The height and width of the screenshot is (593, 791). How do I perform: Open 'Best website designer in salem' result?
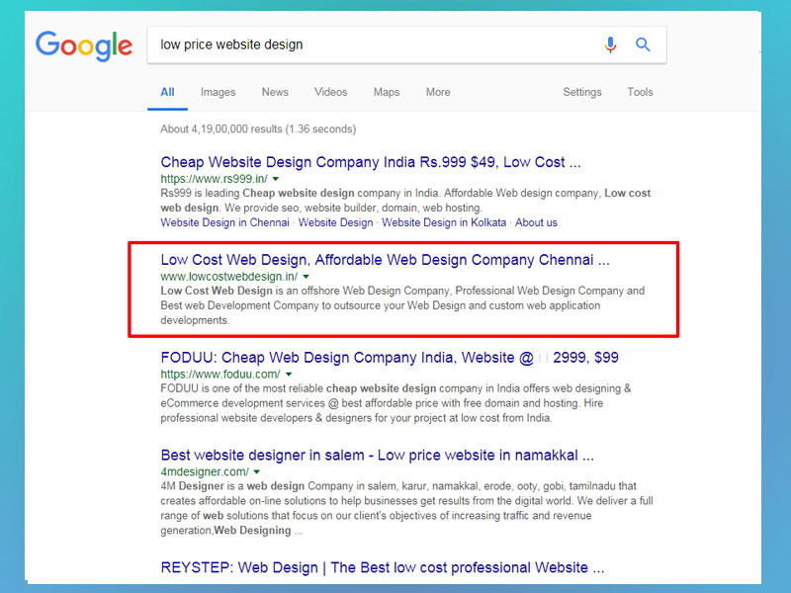(378, 456)
